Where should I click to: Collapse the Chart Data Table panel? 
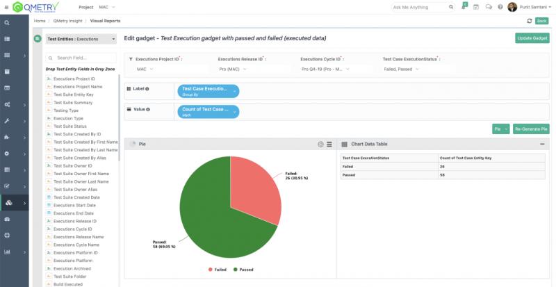(x=542, y=144)
